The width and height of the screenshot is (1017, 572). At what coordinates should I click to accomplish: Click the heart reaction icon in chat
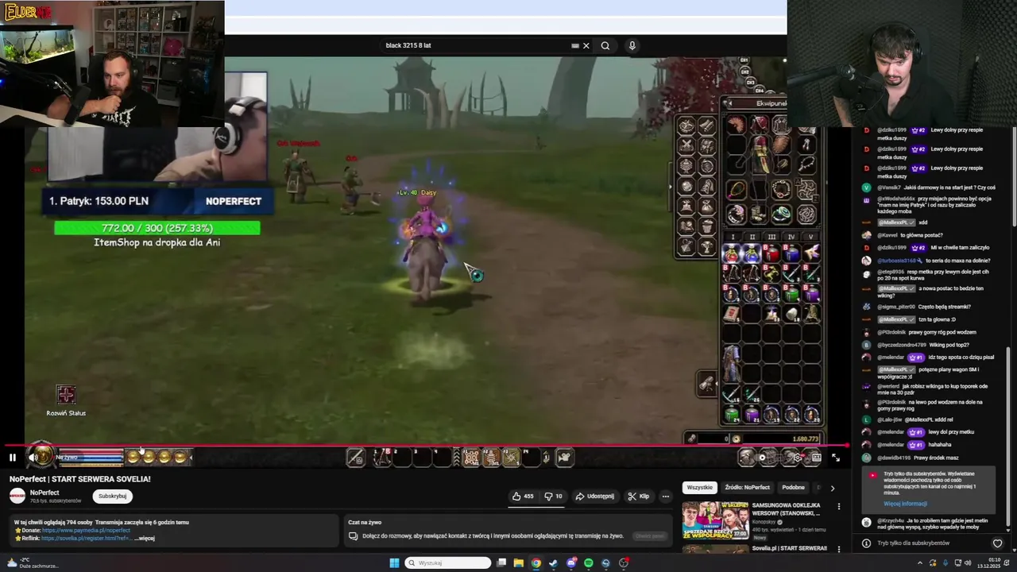pyautogui.click(x=998, y=543)
